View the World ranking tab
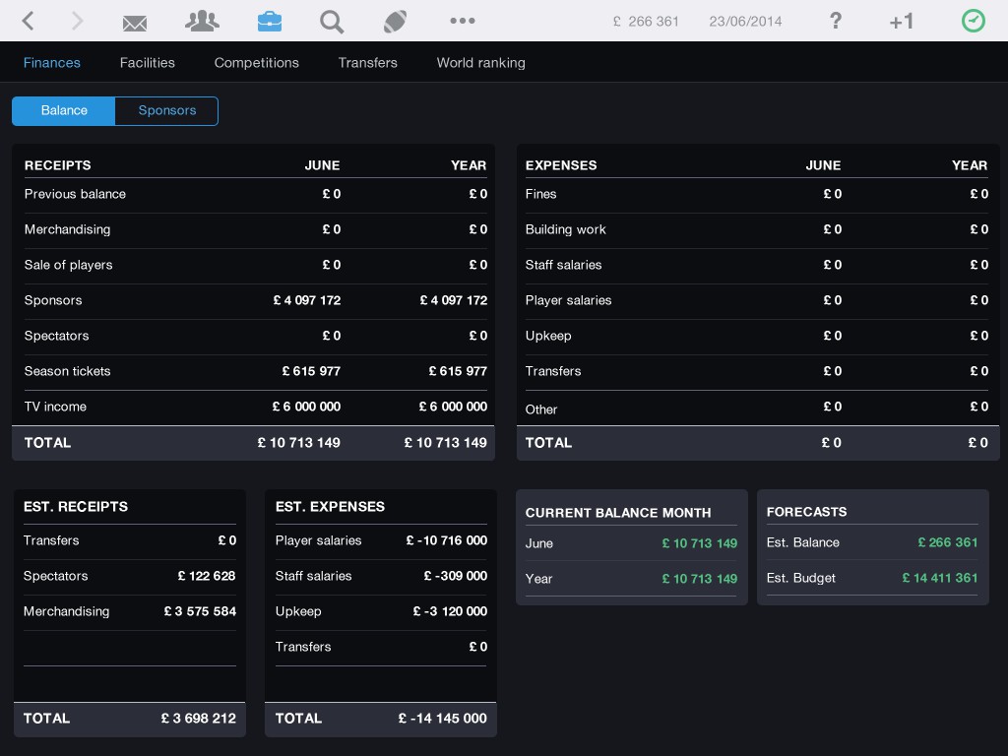The width and height of the screenshot is (1008, 756). point(480,63)
